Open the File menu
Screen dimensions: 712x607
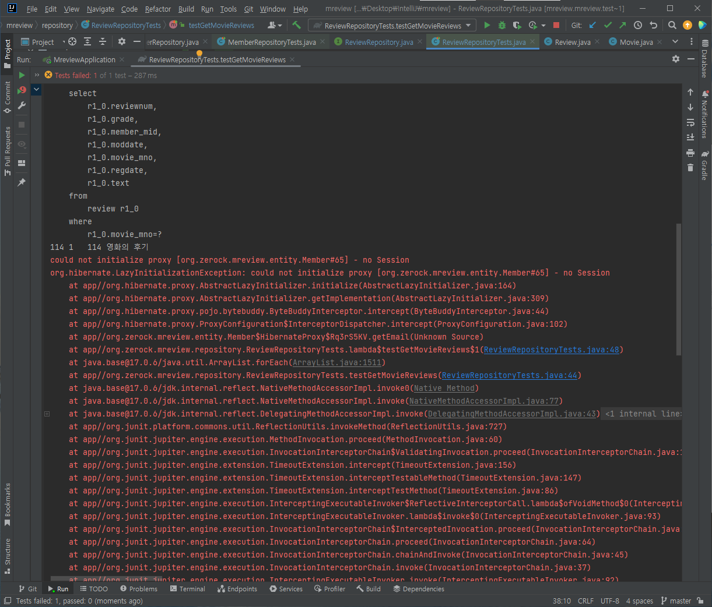[x=32, y=9]
